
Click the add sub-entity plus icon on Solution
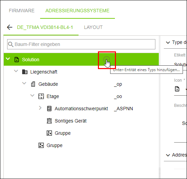click(106, 59)
